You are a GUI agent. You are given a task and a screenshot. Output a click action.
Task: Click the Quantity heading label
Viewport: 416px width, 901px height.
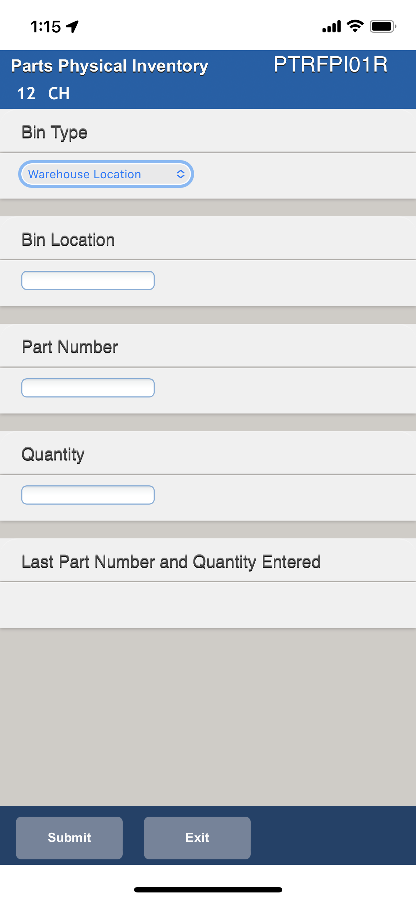tap(53, 455)
